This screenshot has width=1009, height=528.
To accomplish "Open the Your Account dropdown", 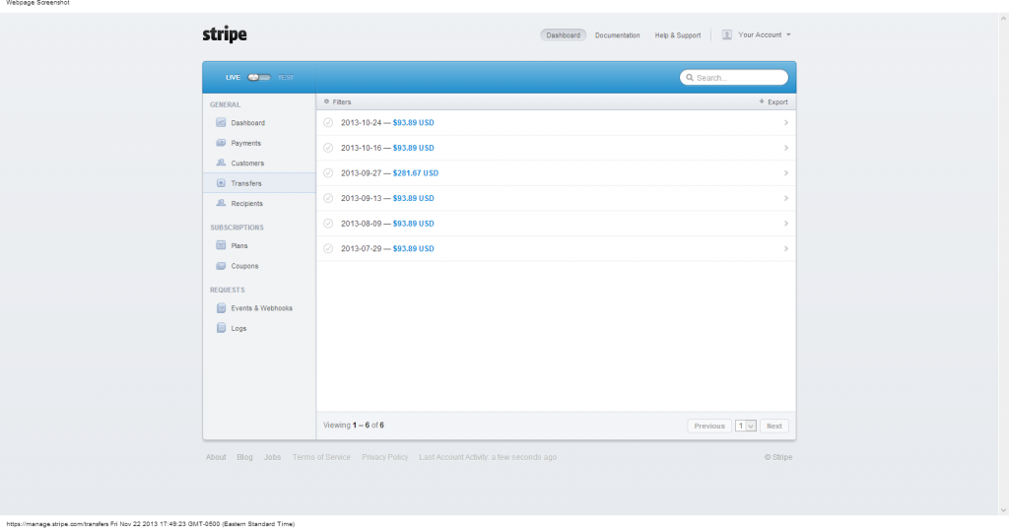I will point(757,34).
